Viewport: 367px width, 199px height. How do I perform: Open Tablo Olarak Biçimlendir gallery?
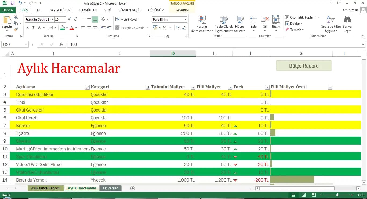pyautogui.click(x=224, y=20)
